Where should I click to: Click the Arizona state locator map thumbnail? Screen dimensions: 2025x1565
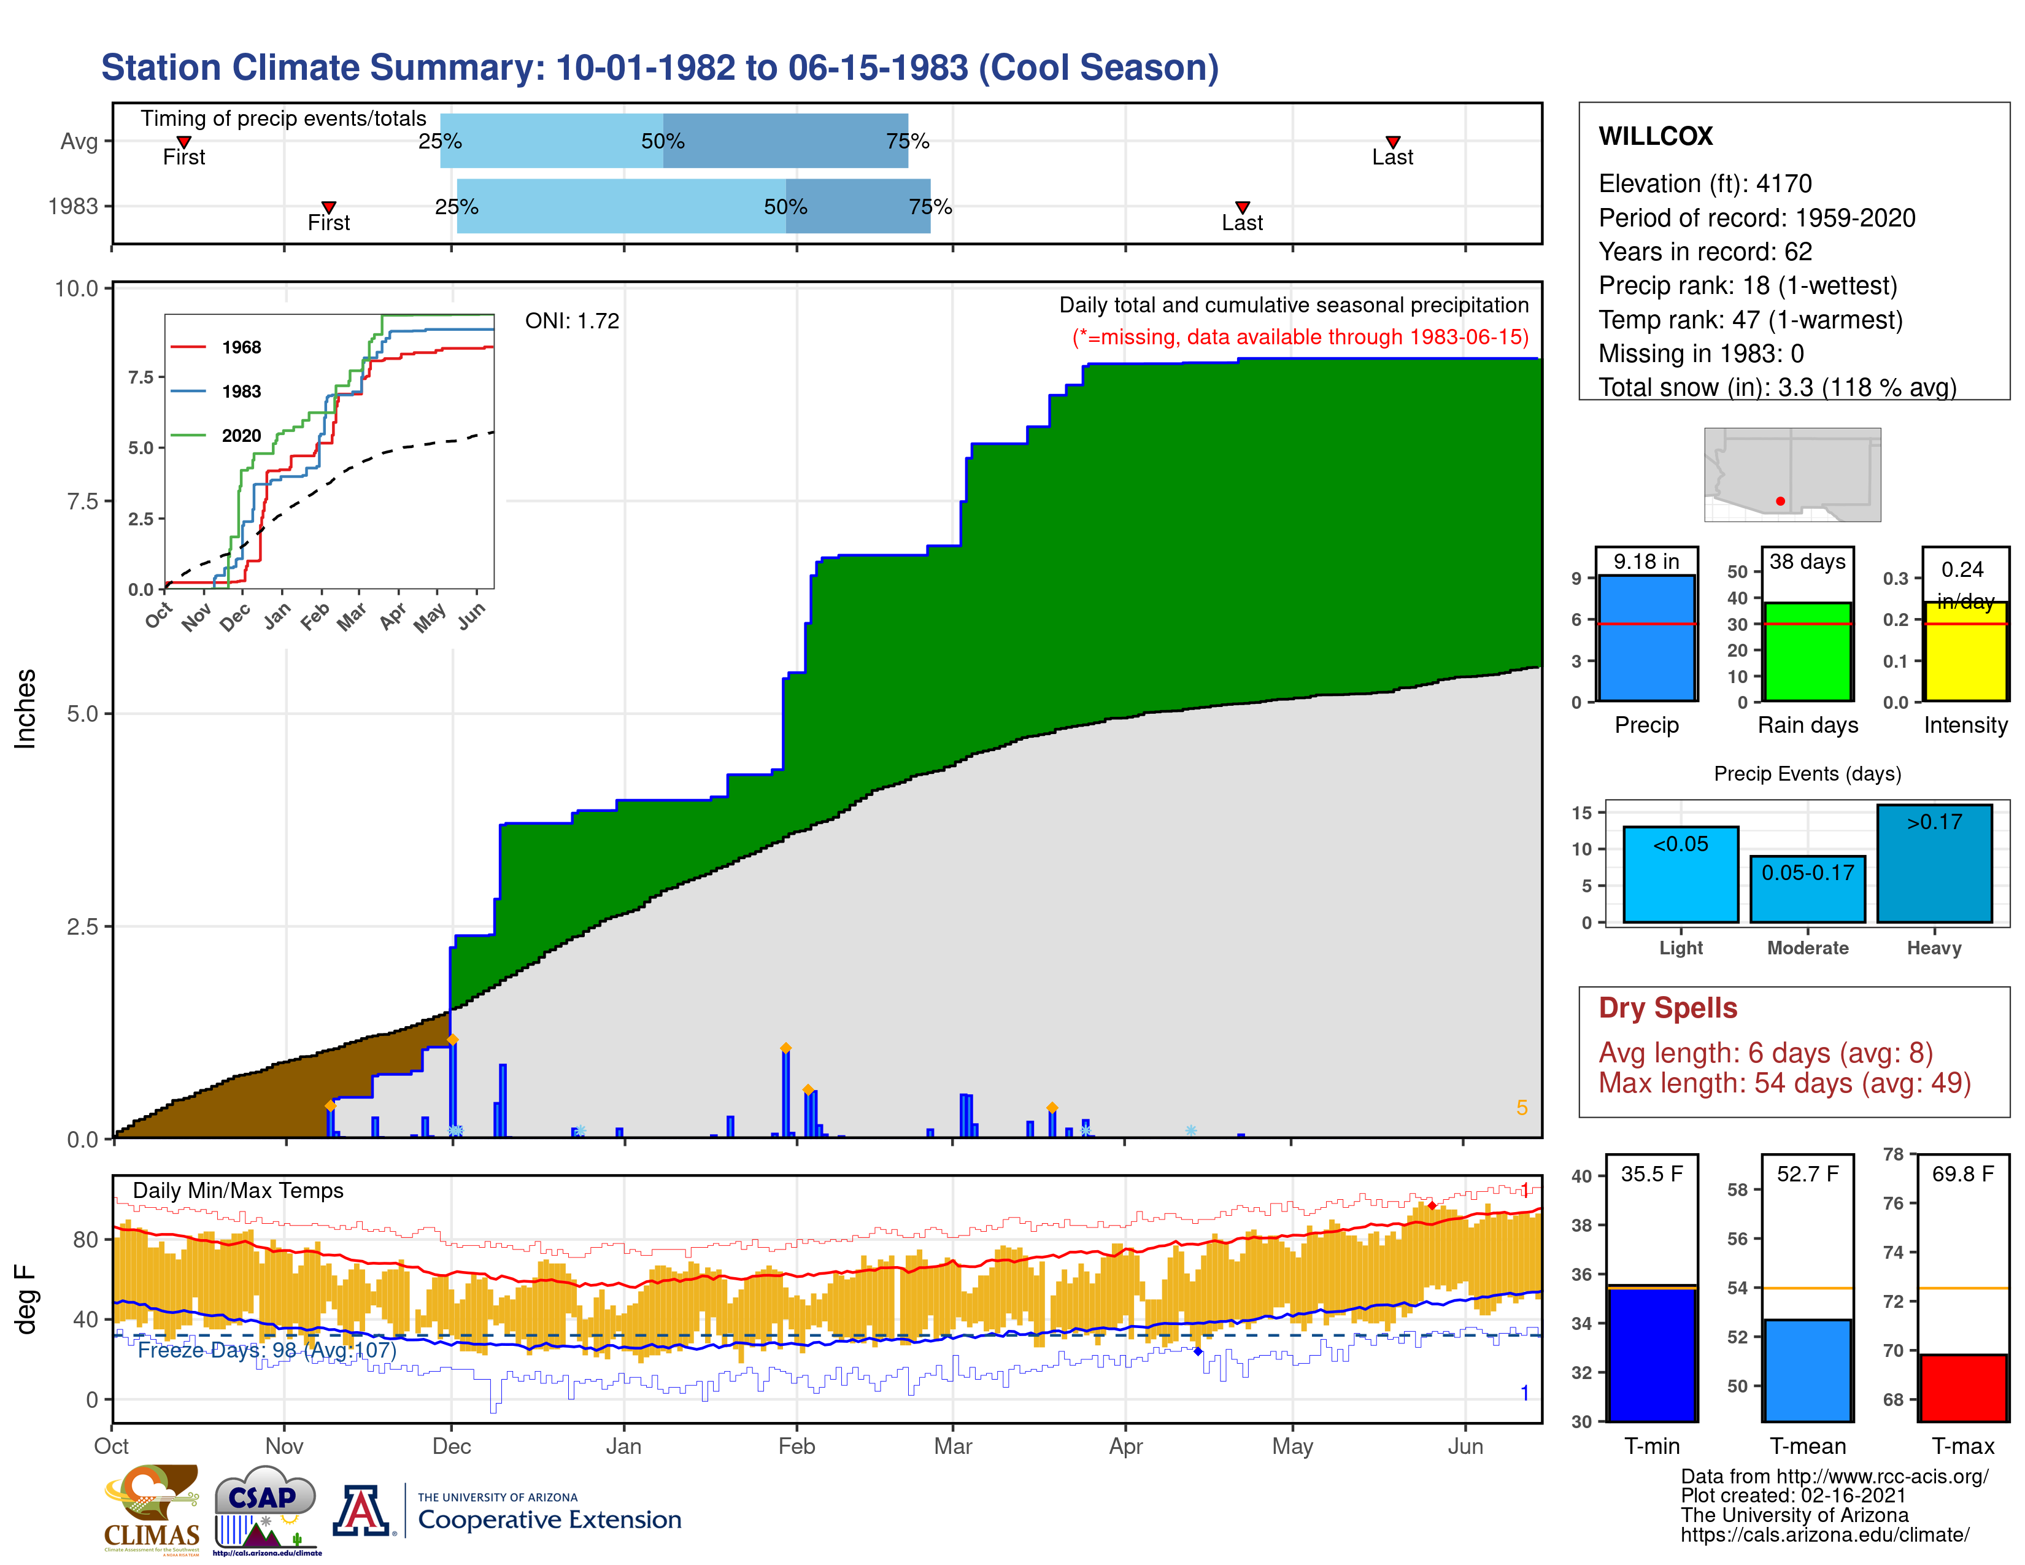pos(1792,474)
